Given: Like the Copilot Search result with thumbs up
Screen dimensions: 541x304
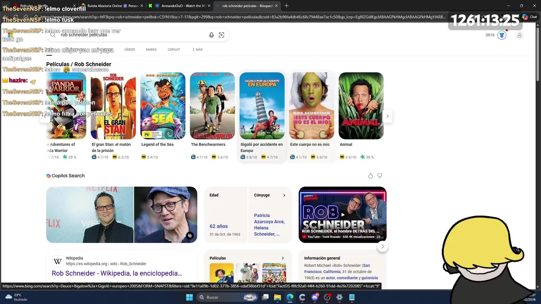Looking at the screenshot, I should (371, 176).
